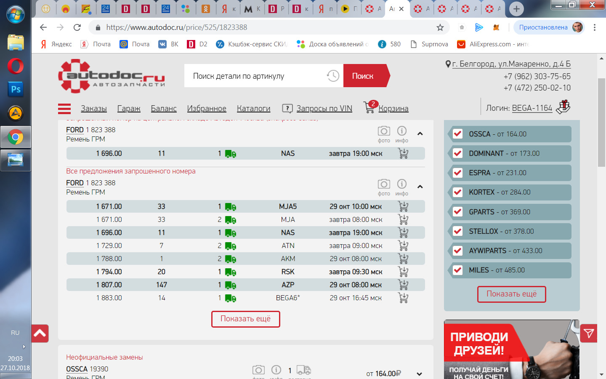Uncheck the OSSCA brand filter

point(458,134)
